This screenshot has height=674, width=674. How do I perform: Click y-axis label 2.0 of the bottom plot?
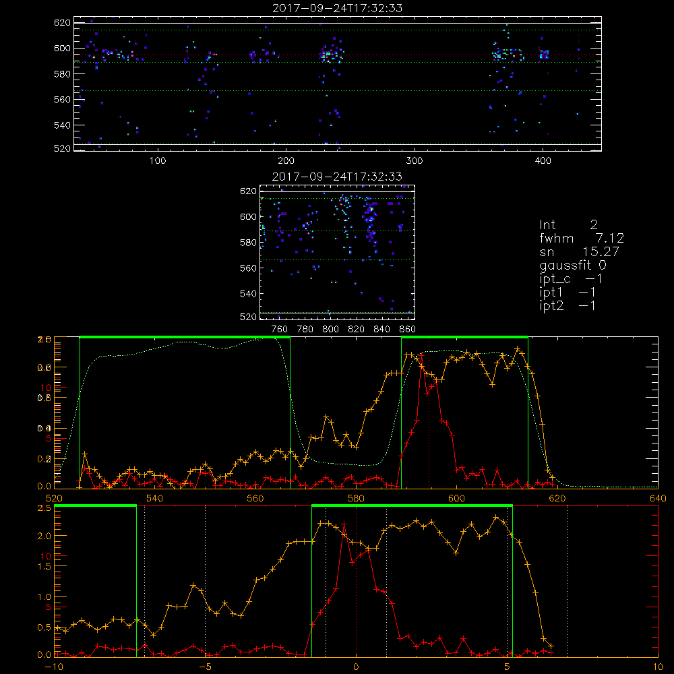click(x=44, y=536)
